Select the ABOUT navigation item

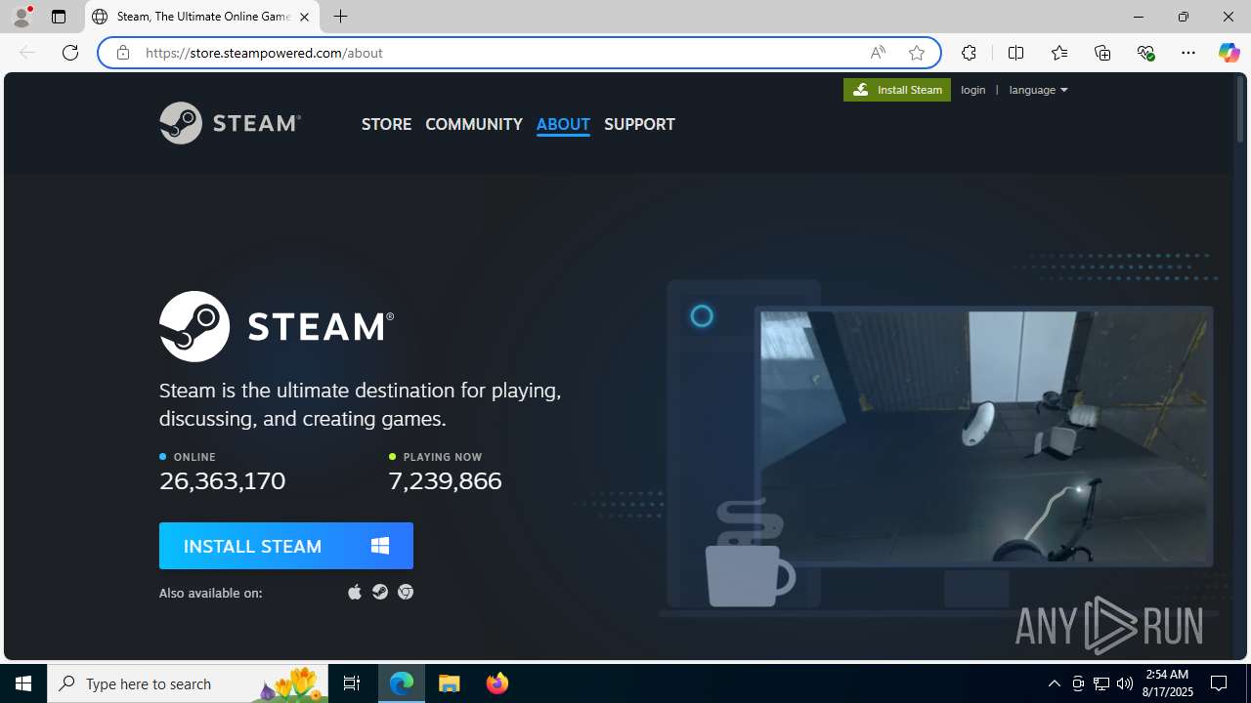tap(563, 124)
